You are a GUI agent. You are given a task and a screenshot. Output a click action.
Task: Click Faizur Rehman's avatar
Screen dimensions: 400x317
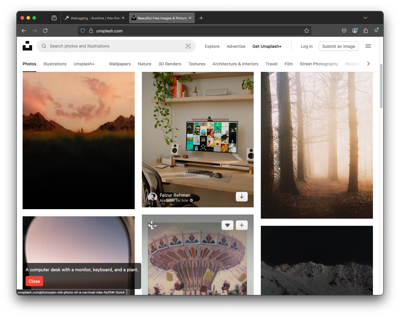[153, 197]
